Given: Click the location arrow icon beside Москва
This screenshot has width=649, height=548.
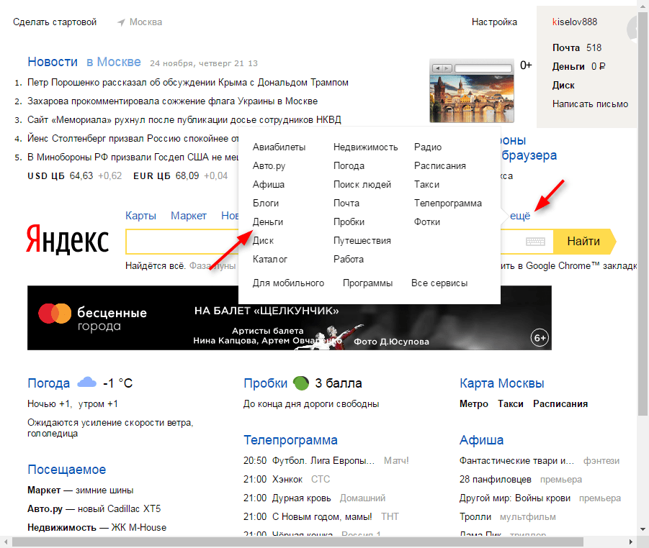Looking at the screenshot, I should click(x=121, y=22).
